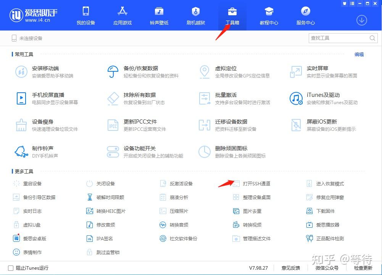Open 崩溃分析 tool
The width and height of the screenshot is (382, 275).
click(x=174, y=197)
